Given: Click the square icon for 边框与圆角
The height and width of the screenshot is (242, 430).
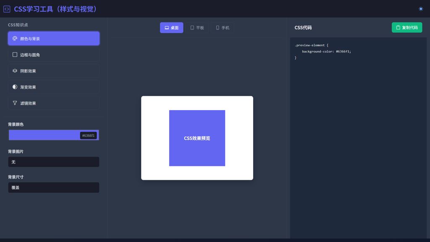Looking at the screenshot, I should click(15, 55).
